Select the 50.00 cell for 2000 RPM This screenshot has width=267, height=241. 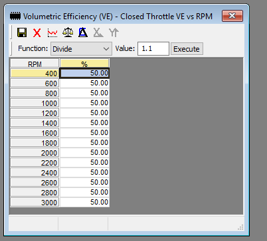[84, 153]
